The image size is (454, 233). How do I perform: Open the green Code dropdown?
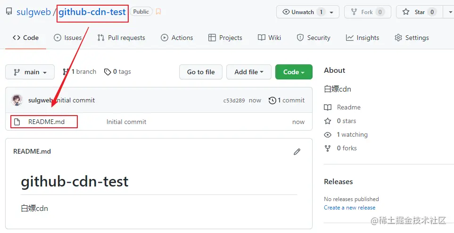tap(294, 72)
